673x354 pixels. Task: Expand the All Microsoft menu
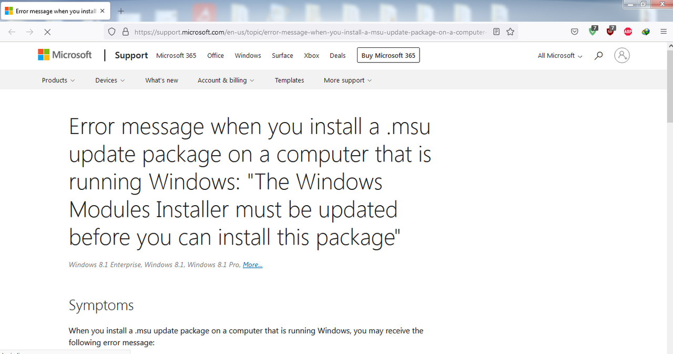point(560,55)
